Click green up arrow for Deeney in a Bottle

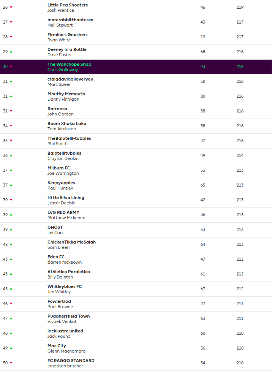click(11, 52)
